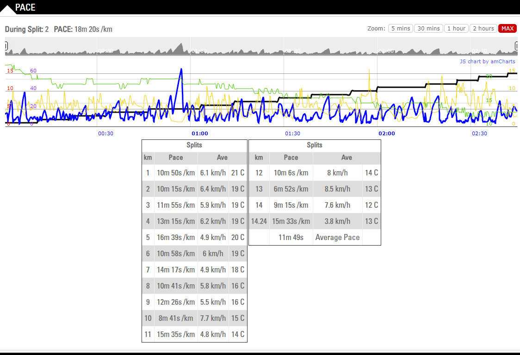Click the 01:30 time axis label
This screenshot has width=520, height=355.
click(292, 133)
